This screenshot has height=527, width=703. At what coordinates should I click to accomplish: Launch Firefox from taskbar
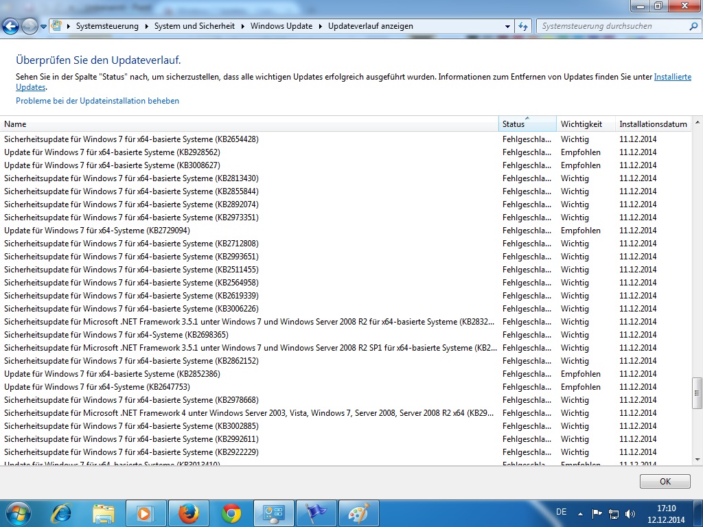click(189, 513)
